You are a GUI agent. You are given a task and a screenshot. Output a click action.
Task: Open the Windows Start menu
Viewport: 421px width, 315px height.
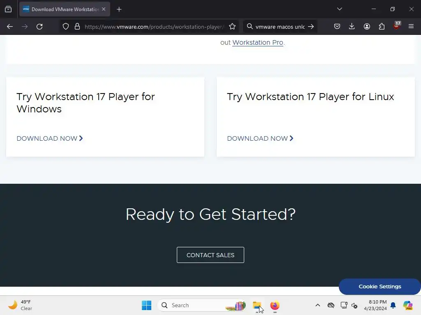pyautogui.click(x=146, y=305)
